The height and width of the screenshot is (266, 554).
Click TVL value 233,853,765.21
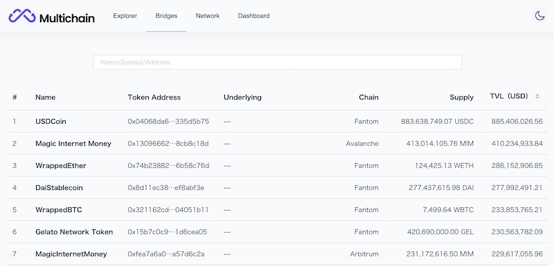click(517, 210)
